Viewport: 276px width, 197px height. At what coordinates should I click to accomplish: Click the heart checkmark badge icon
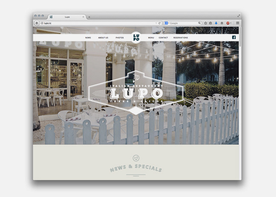pos(136,158)
